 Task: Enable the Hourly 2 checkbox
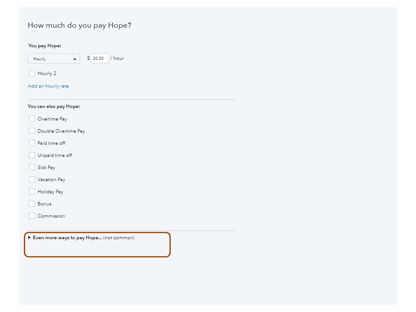32,74
